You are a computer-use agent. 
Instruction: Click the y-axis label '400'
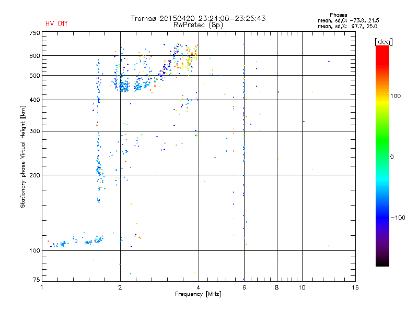[34, 100]
